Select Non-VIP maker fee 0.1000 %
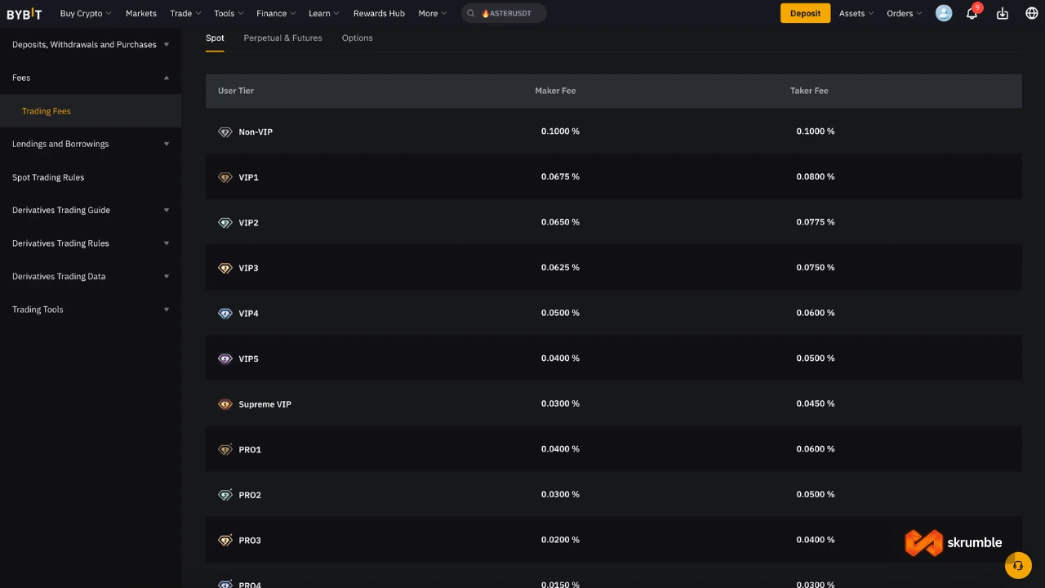The image size is (1045, 588). (x=560, y=131)
